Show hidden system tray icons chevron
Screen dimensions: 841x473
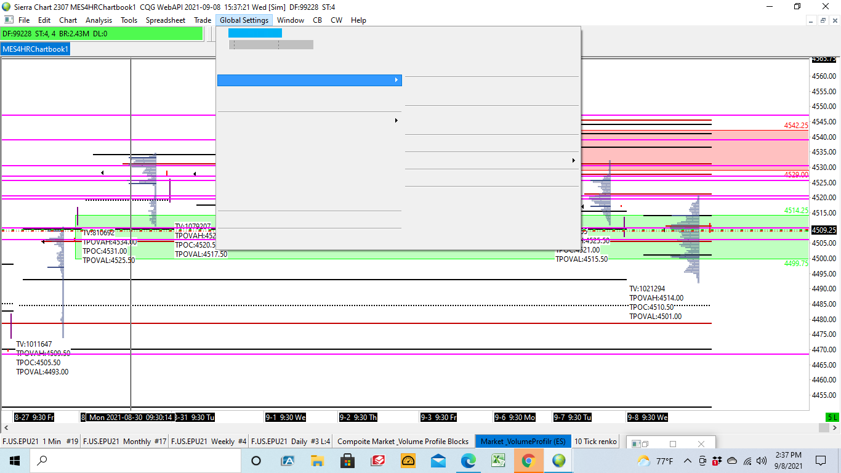tap(687, 461)
